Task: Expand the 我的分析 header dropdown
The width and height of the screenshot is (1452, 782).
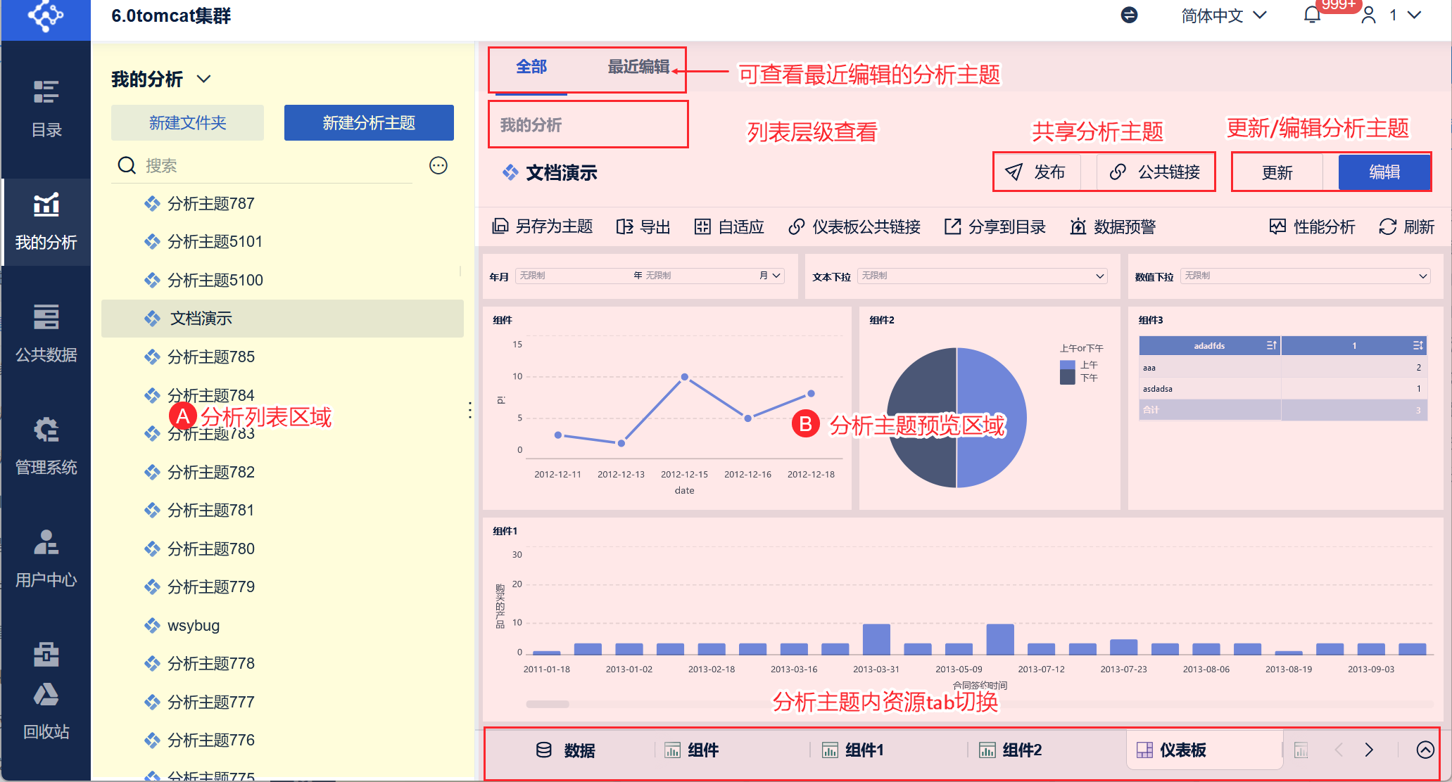Action: point(204,79)
